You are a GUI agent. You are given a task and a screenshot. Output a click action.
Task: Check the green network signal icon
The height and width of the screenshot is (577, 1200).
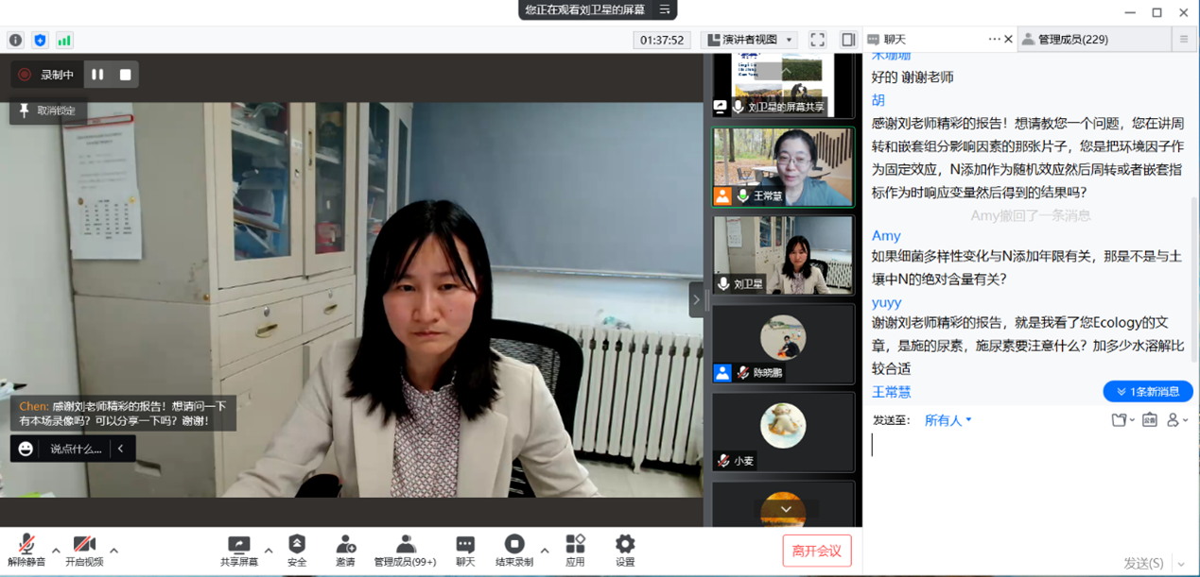coord(64,40)
